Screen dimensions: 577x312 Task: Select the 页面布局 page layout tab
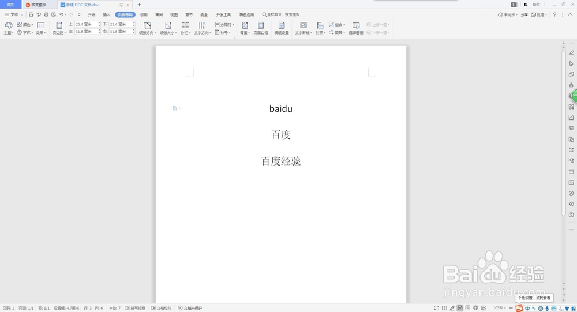tap(125, 15)
